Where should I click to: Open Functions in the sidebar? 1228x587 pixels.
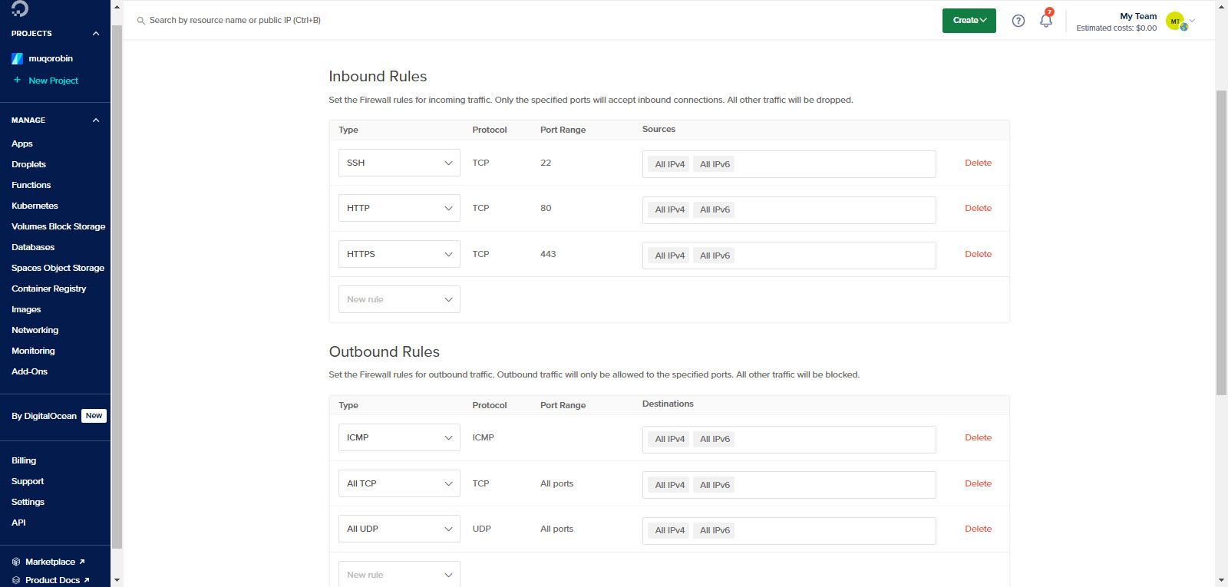(x=31, y=185)
